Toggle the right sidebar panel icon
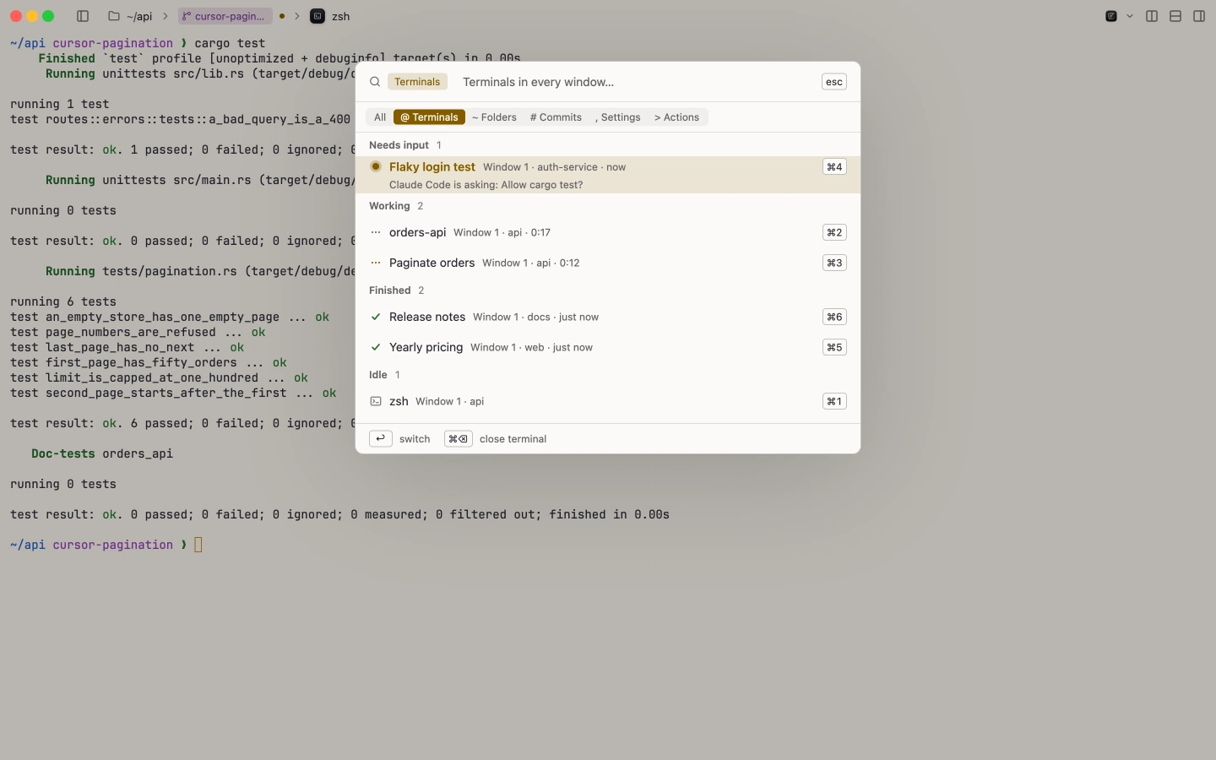Image resolution: width=1216 pixels, height=760 pixels. [x=1199, y=16]
